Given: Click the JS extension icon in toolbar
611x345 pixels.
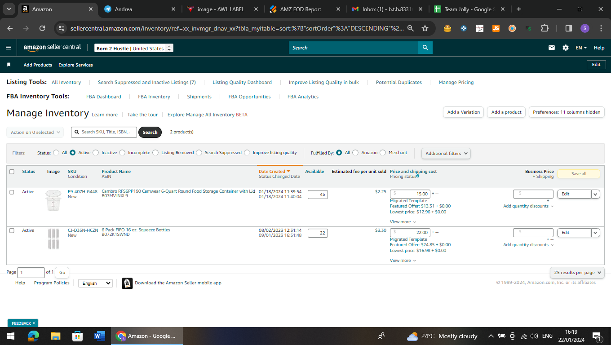Looking at the screenshot, I should (x=496, y=28).
